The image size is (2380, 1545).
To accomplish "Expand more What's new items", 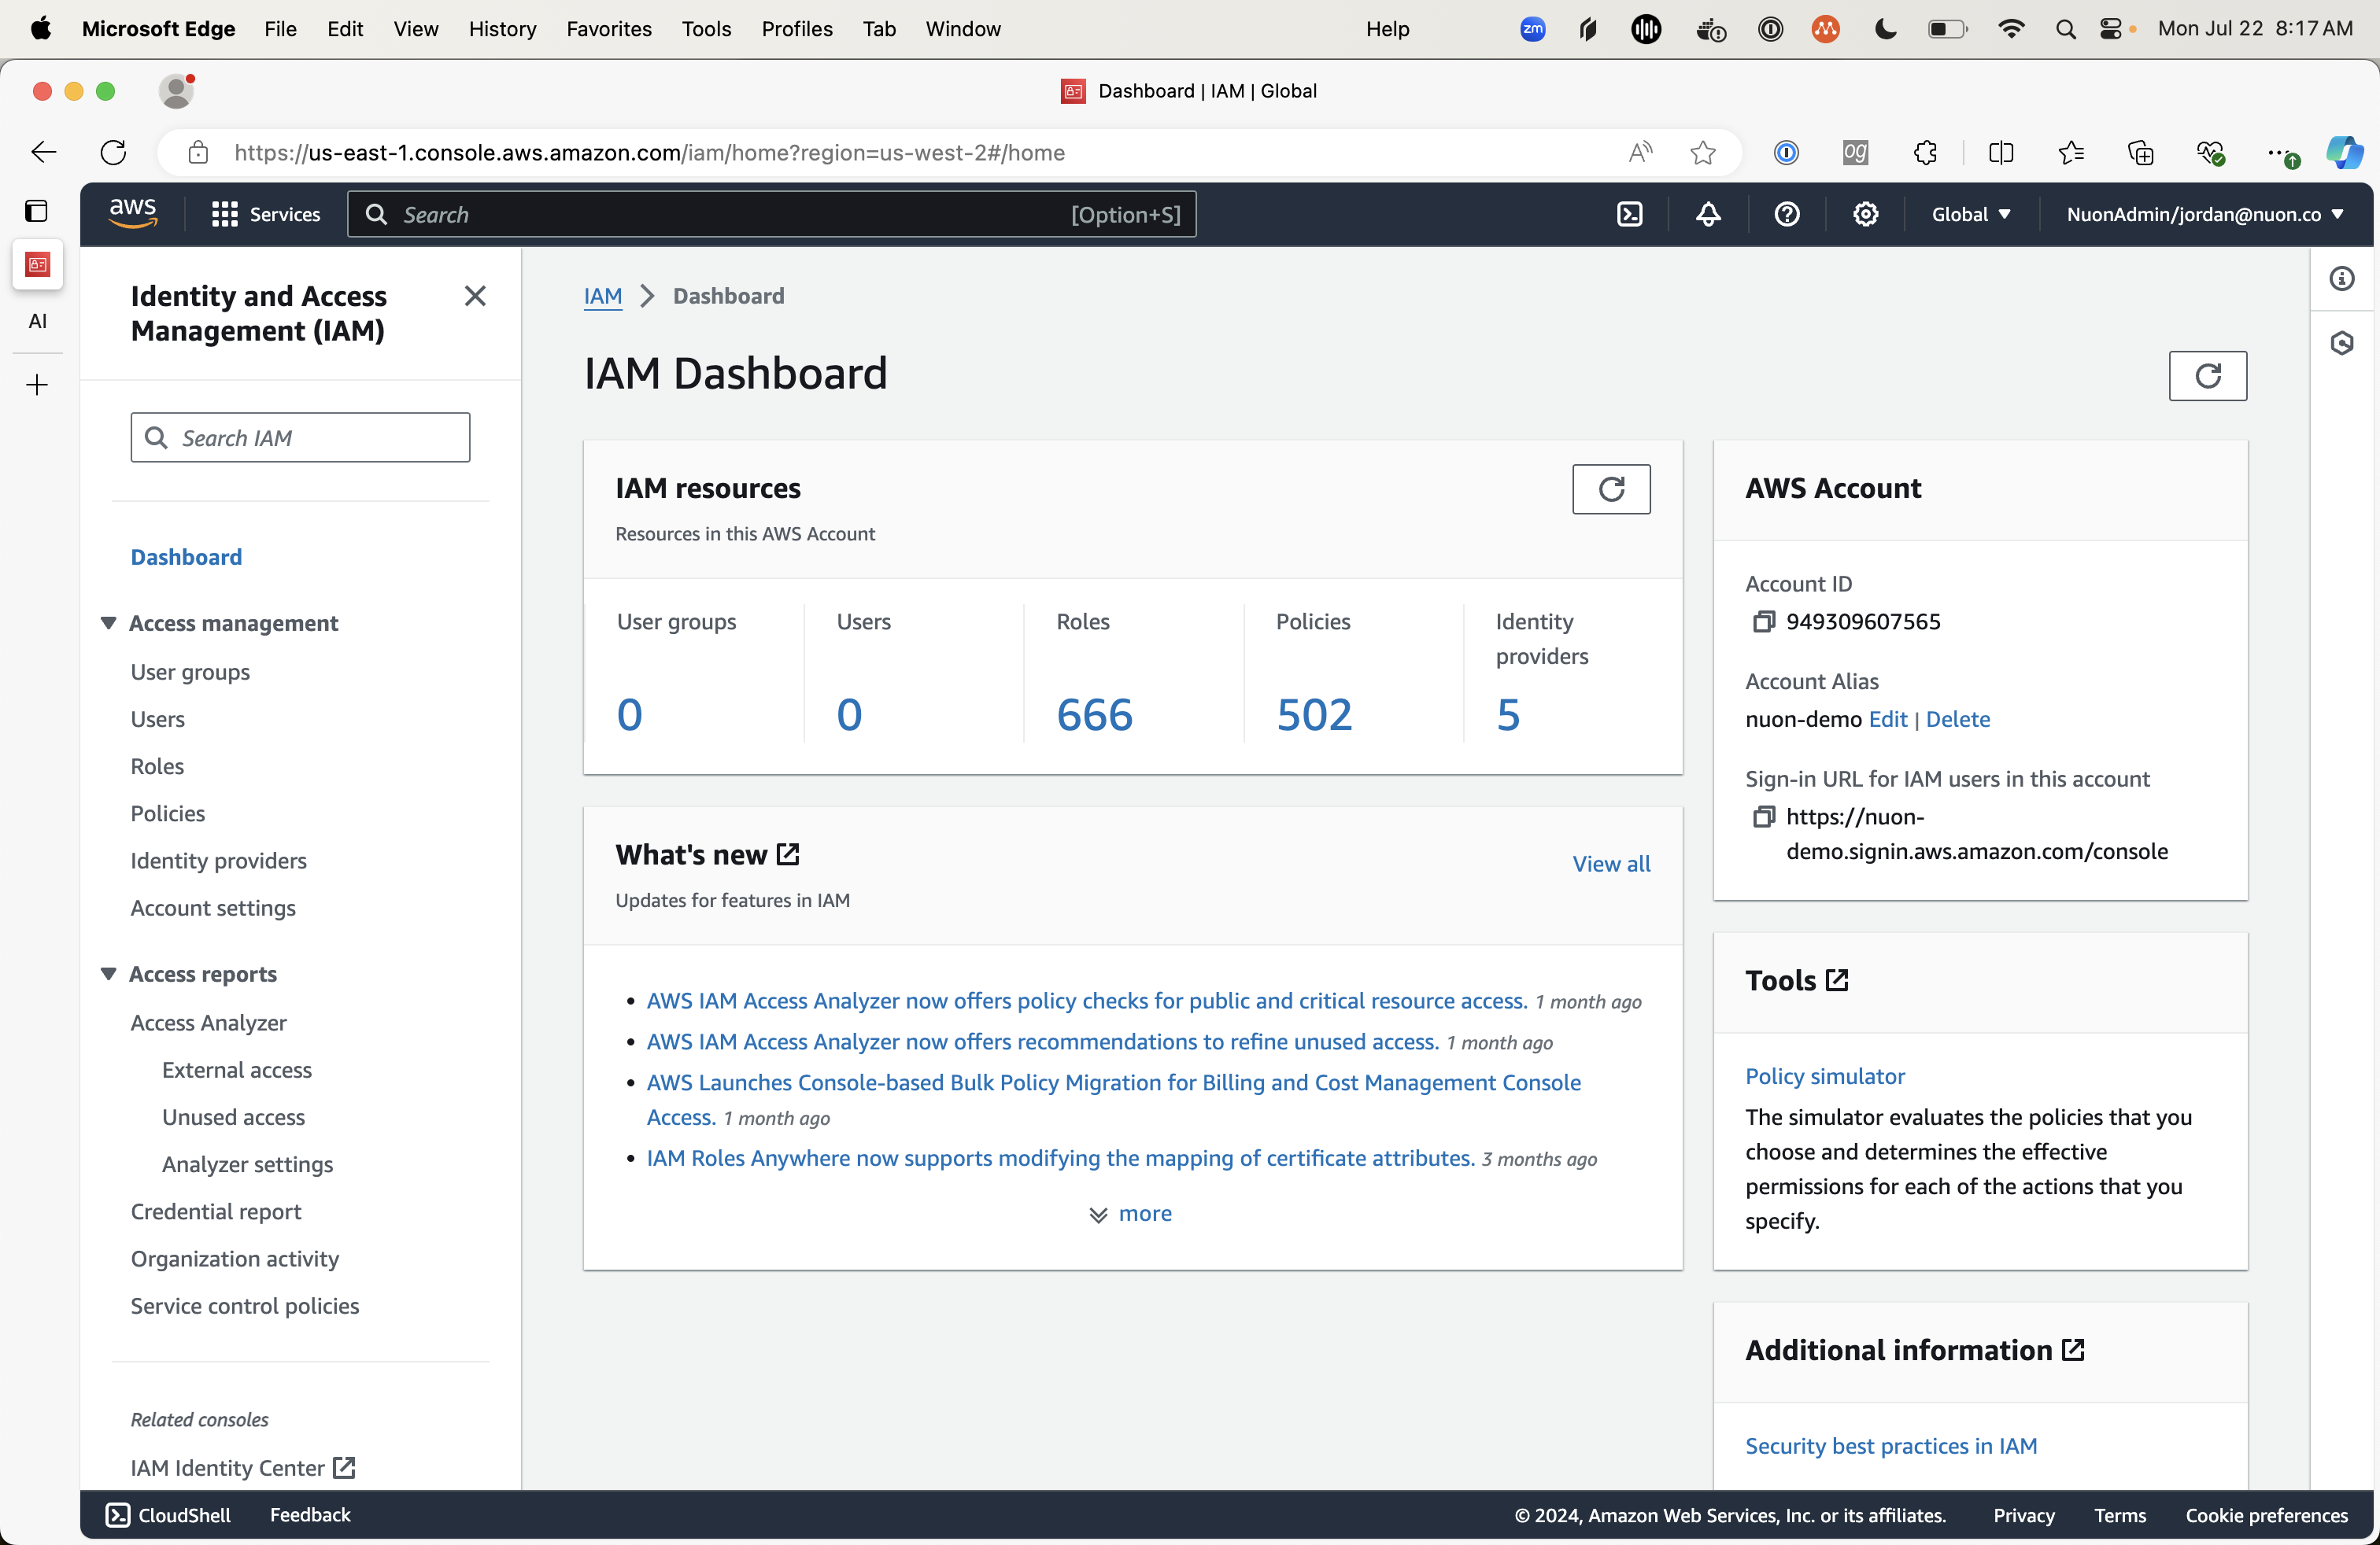I will point(1131,1213).
